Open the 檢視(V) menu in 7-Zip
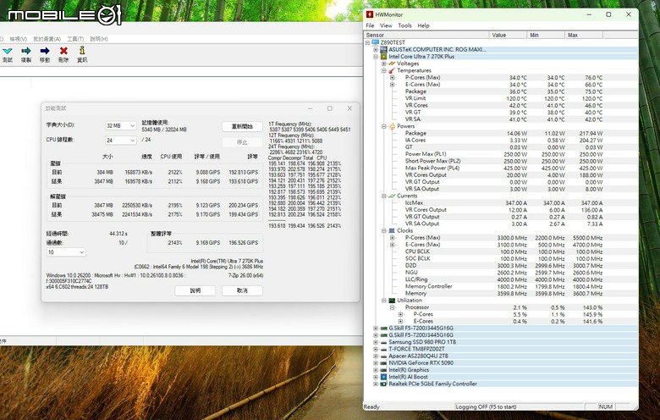Viewport: 660px width, 420px height. pos(19,39)
